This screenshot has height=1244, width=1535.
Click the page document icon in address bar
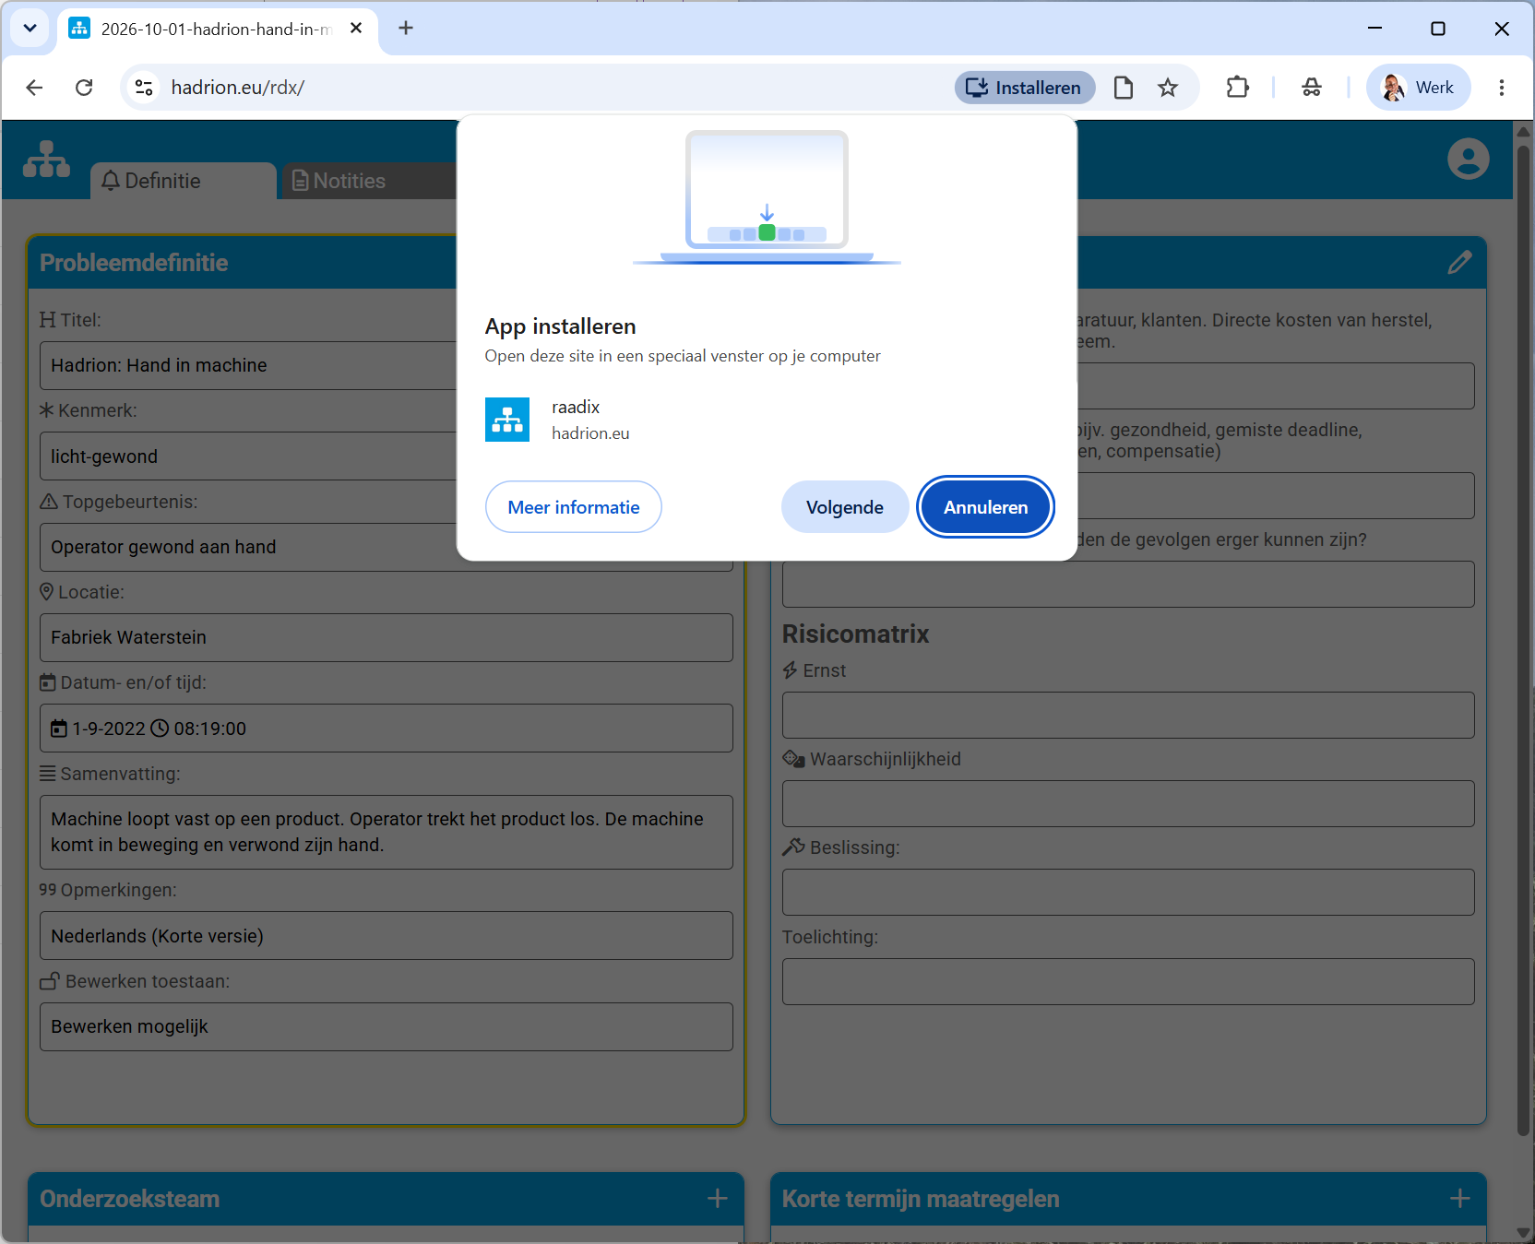[1124, 88]
